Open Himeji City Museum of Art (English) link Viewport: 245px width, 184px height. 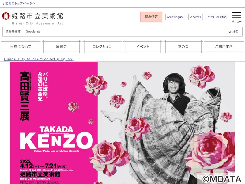click(x=39, y=59)
